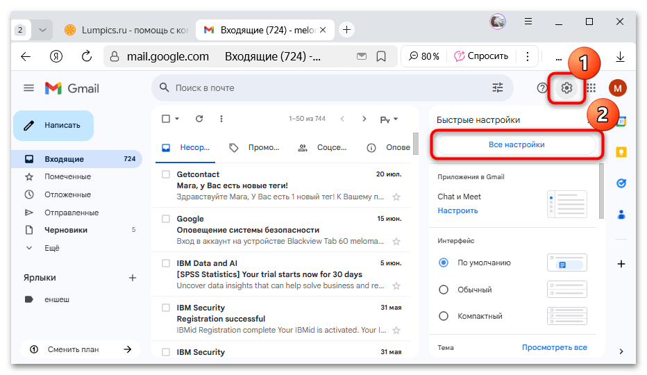Switch to Lumpics.ru browser tab
This screenshot has height=375, width=647.
126,30
